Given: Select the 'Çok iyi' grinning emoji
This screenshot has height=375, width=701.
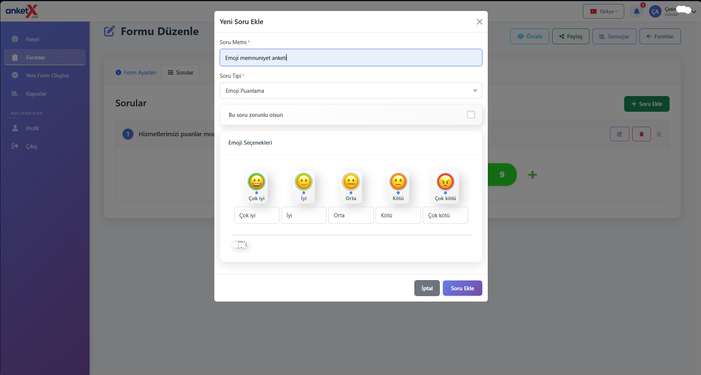Looking at the screenshot, I should 256,182.
